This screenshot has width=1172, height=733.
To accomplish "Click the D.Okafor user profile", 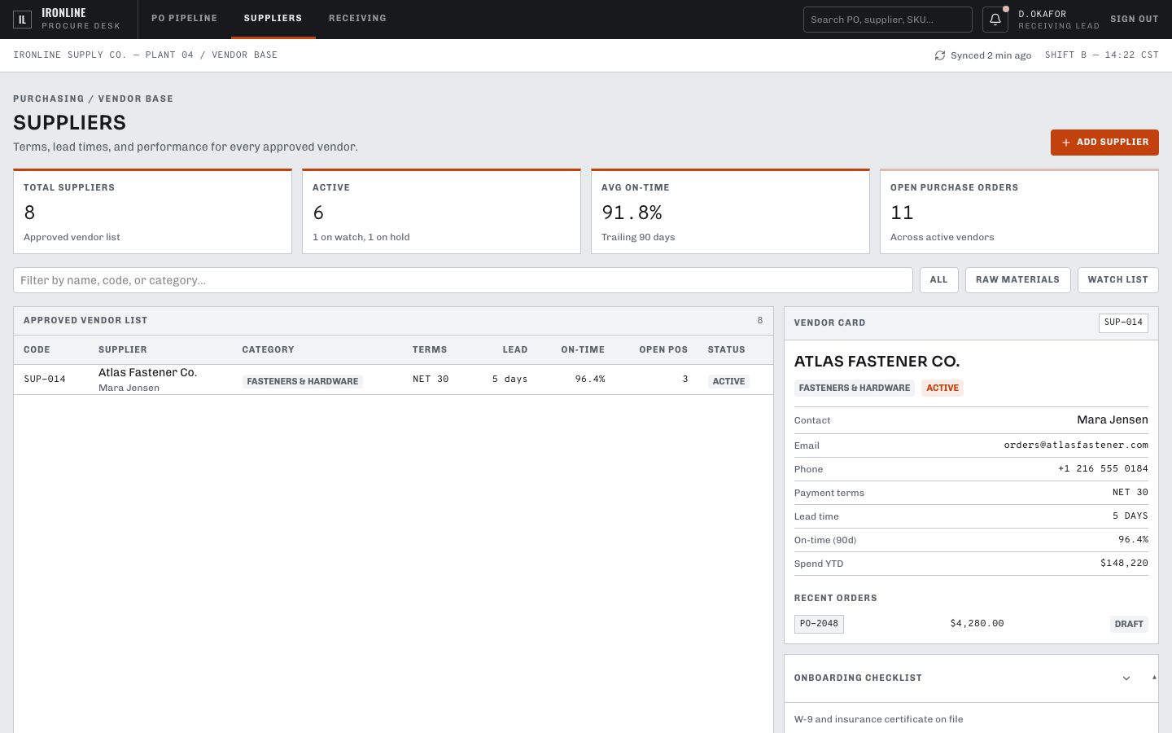I will coord(1059,20).
